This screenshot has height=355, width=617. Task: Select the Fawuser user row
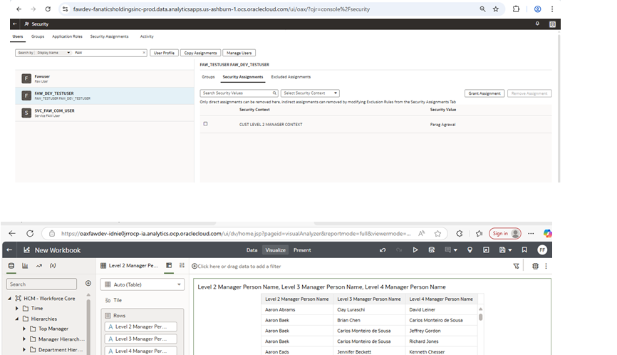tap(105, 78)
